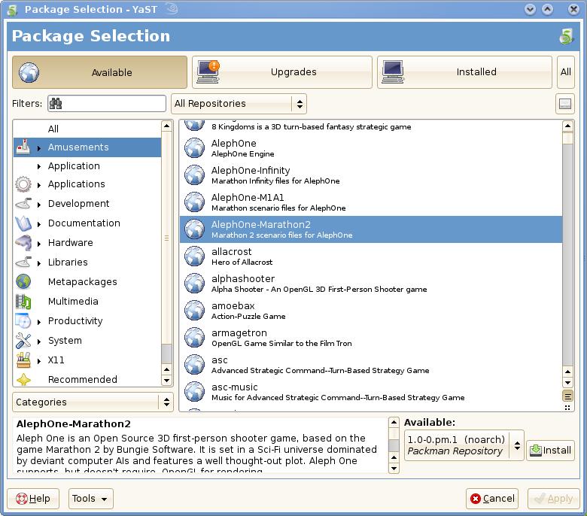Click the globe icon beside amoebax
The image size is (587, 516).
pyautogui.click(x=195, y=310)
